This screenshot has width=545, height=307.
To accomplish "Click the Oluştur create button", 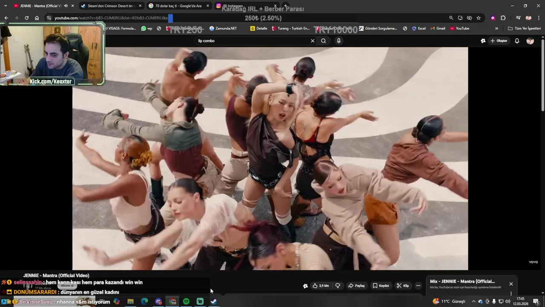I will pyautogui.click(x=499, y=41).
